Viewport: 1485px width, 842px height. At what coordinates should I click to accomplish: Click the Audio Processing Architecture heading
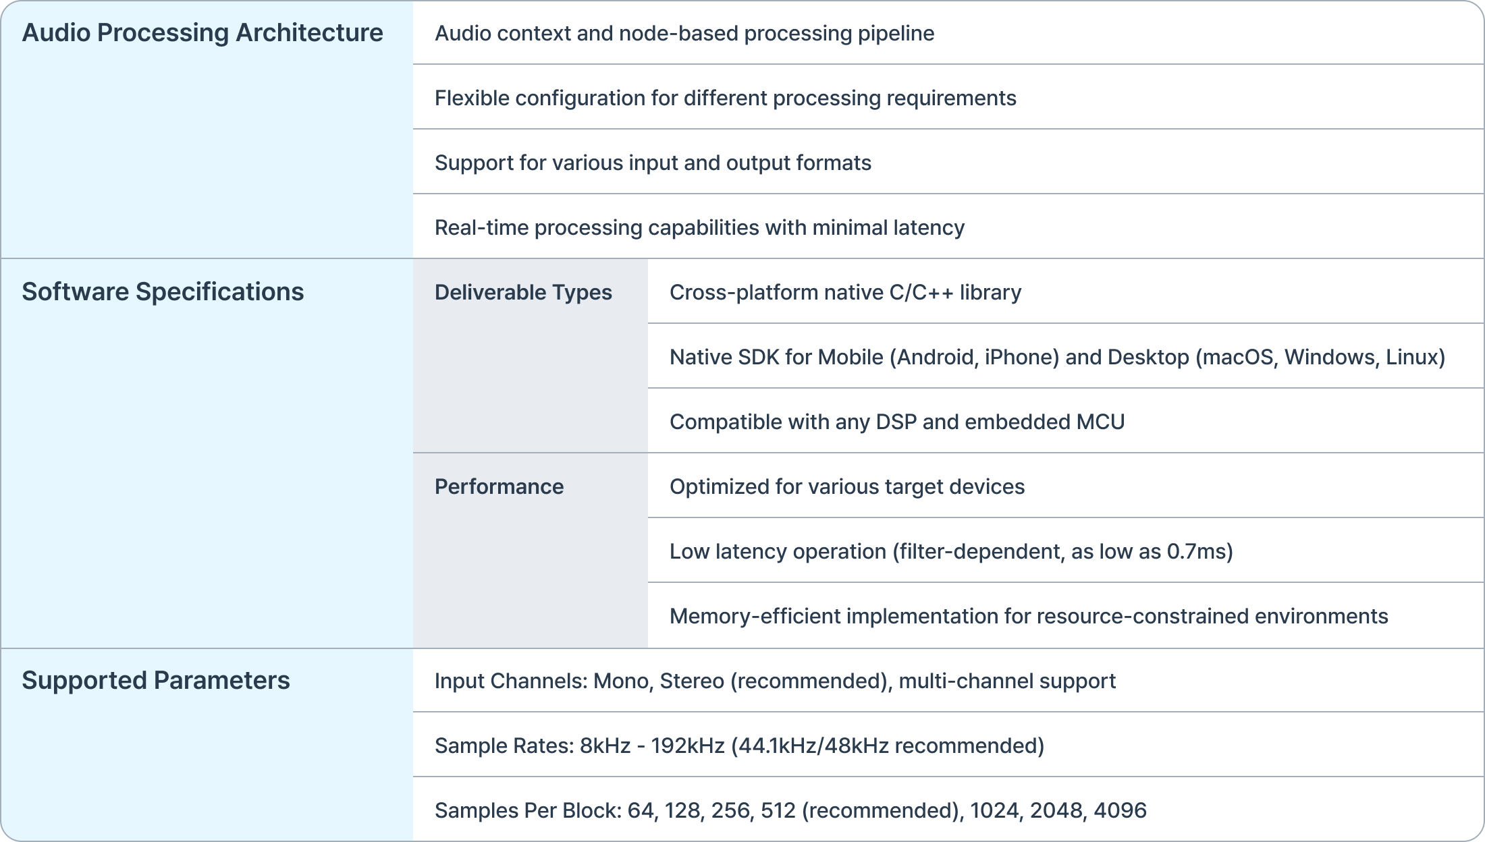click(202, 33)
